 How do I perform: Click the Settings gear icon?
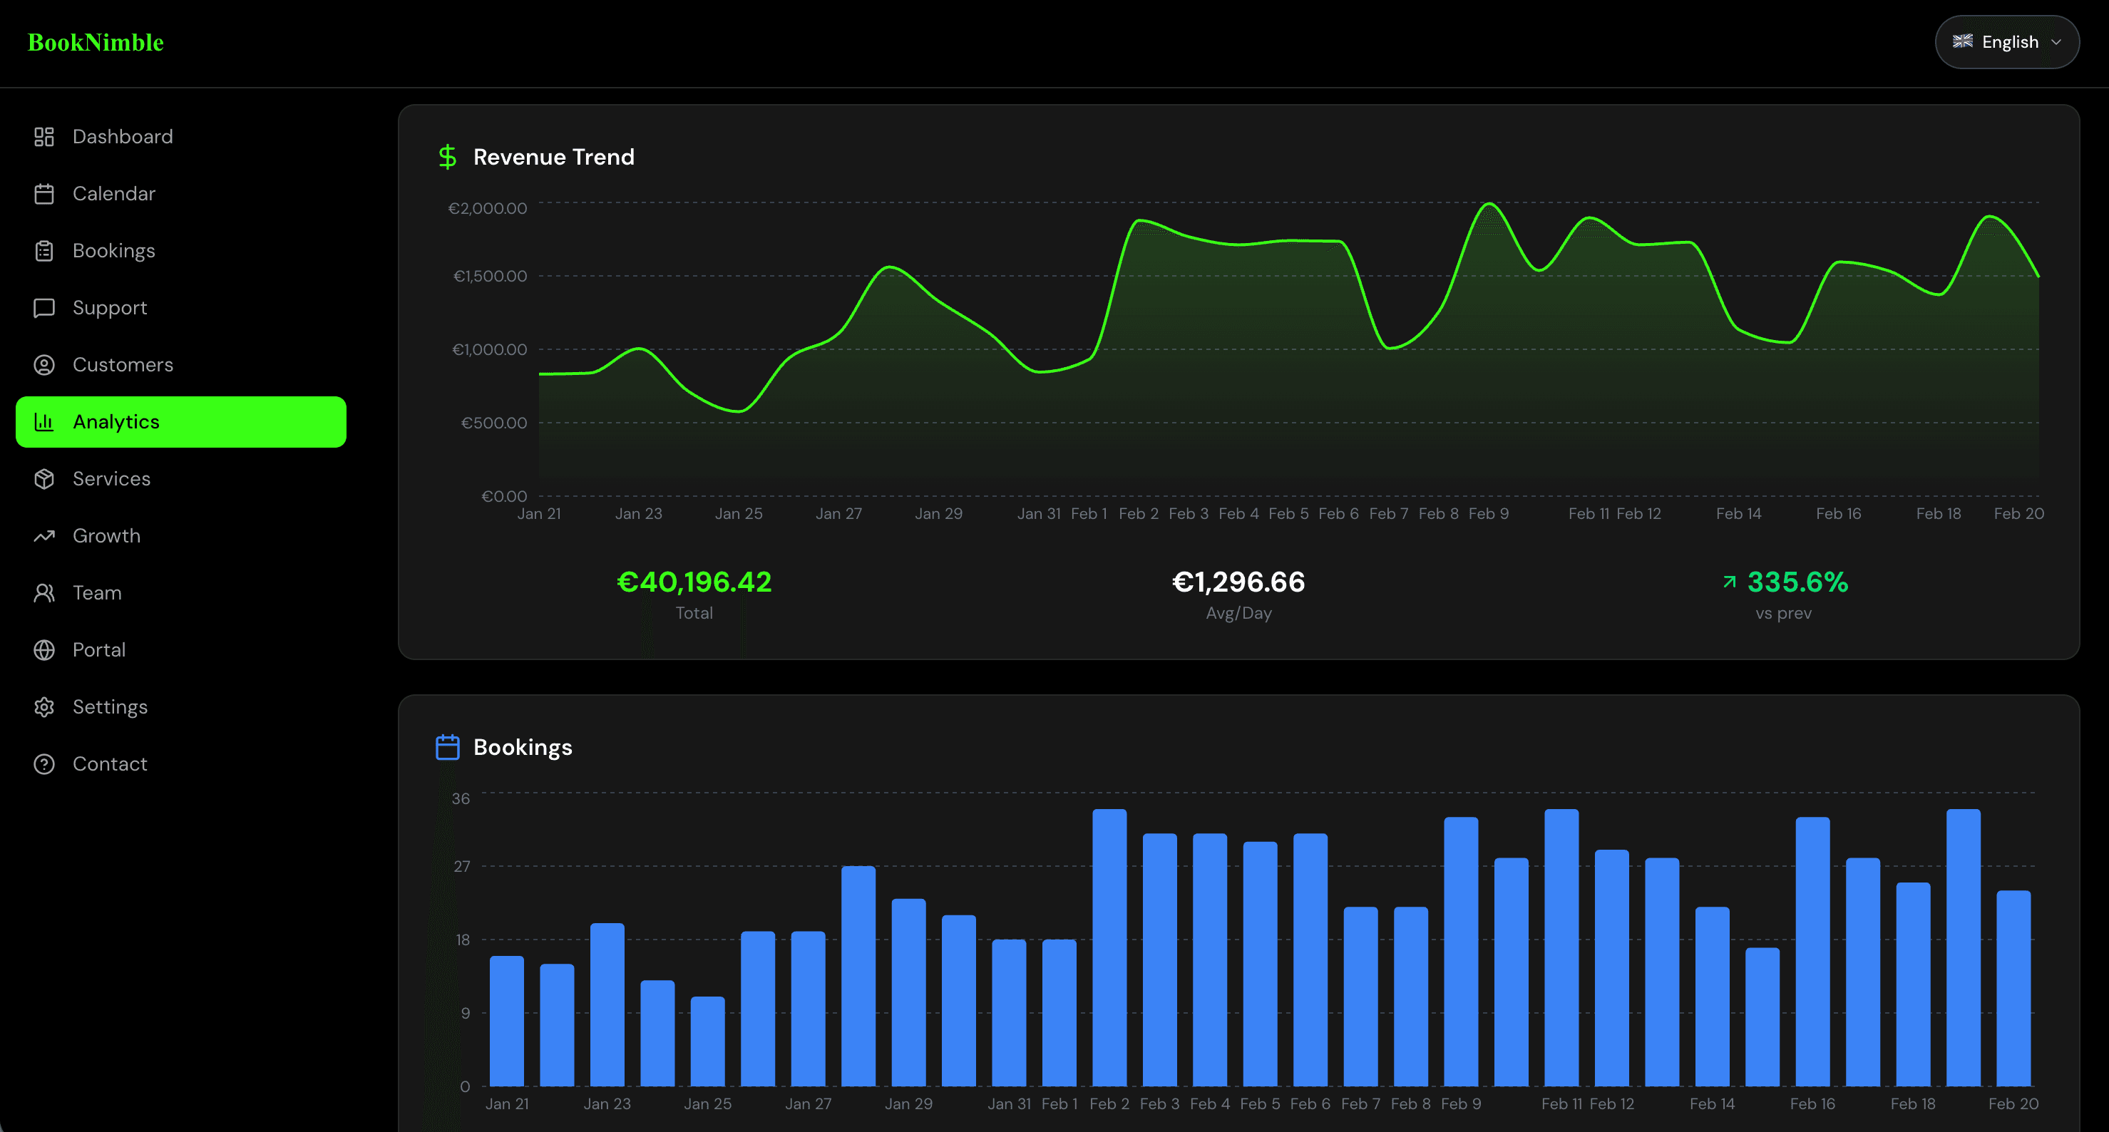point(44,706)
